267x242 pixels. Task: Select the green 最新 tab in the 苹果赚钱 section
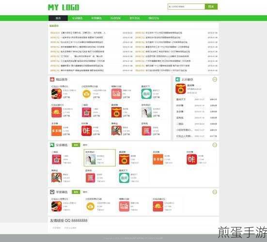point(76,192)
